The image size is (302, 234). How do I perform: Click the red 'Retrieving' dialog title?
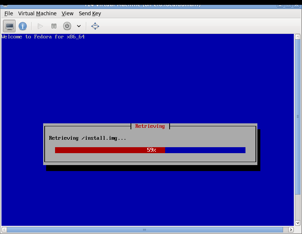pos(150,126)
